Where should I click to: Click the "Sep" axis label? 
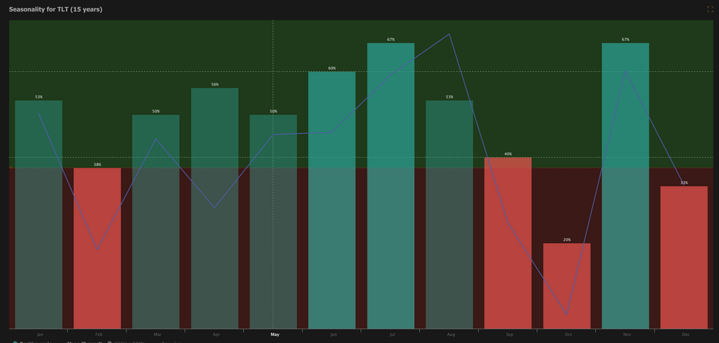point(510,335)
